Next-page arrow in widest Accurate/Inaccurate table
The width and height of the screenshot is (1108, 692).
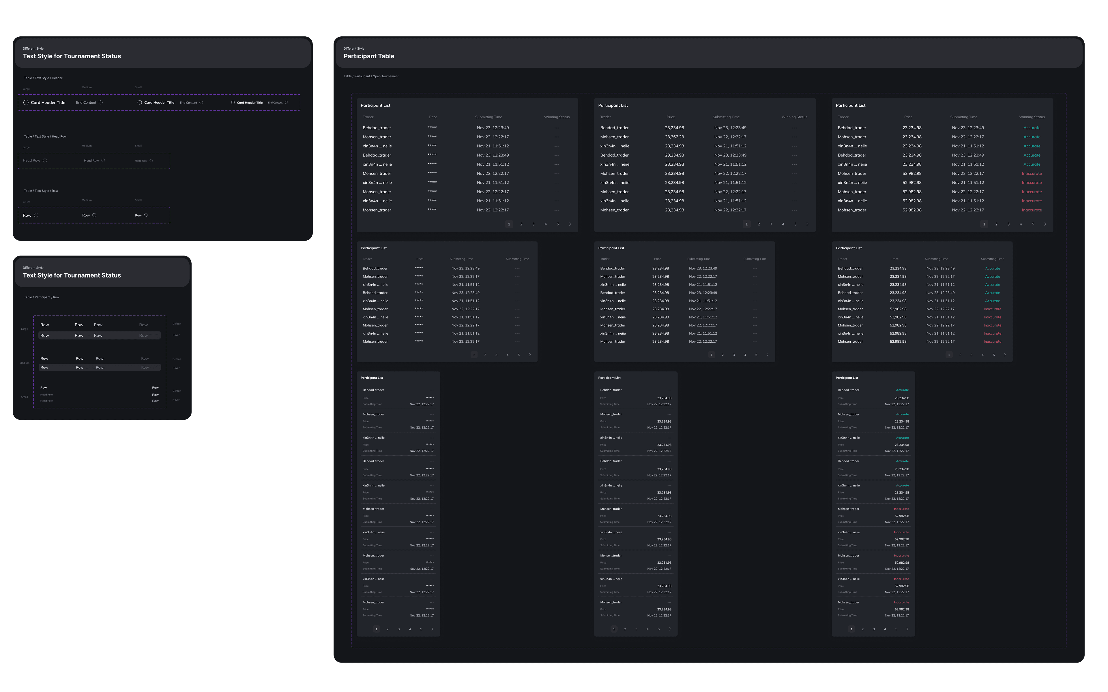click(x=1045, y=224)
